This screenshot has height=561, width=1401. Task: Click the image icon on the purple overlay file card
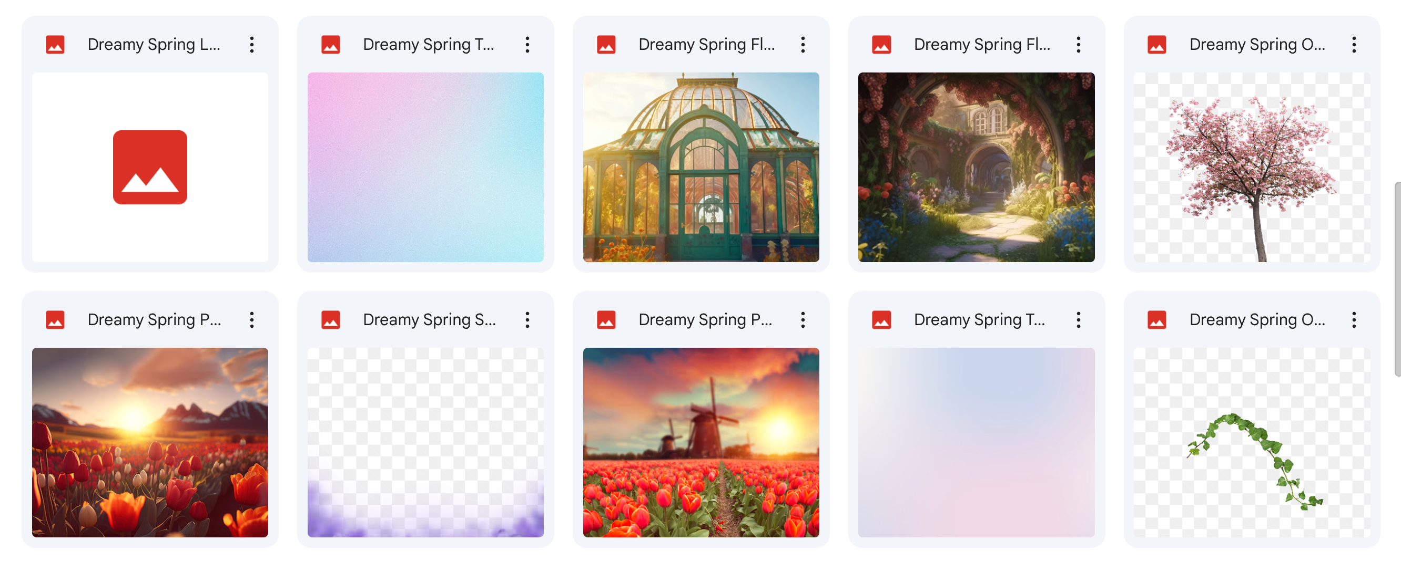[x=331, y=320]
